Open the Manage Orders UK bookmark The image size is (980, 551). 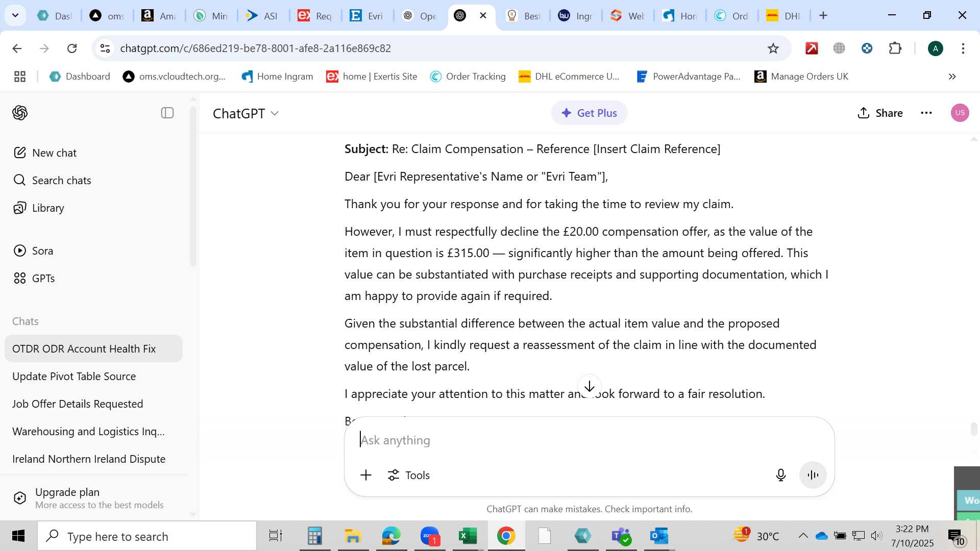coord(801,77)
